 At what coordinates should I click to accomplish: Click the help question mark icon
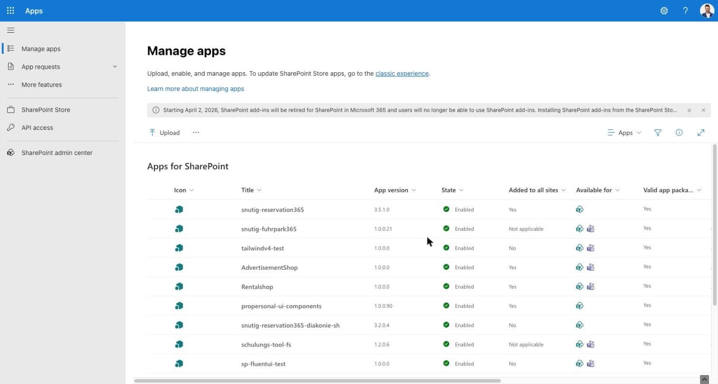(685, 10)
